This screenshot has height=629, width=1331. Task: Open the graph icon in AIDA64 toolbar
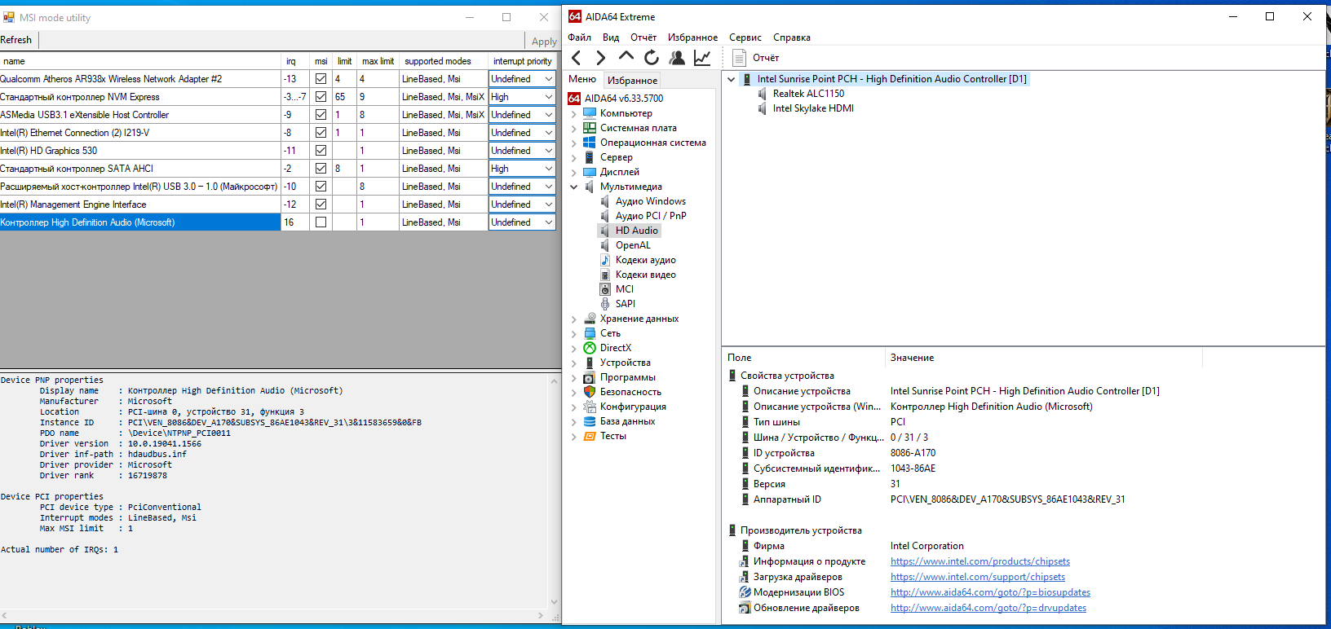(702, 58)
